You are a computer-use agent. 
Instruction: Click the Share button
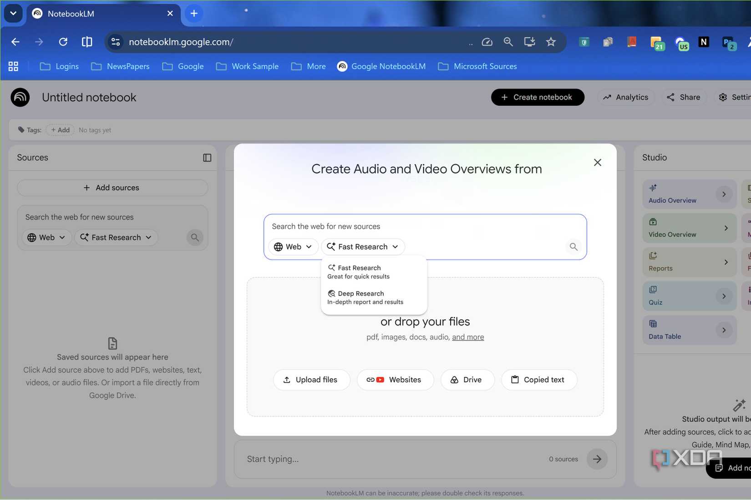pyautogui.click(x=684, y=97)
